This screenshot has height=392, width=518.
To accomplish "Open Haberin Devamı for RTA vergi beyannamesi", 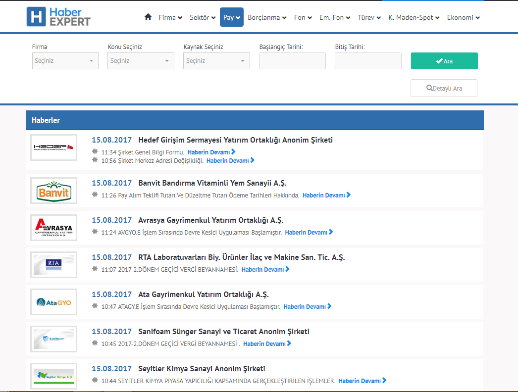I will click(x=265, y=269).
